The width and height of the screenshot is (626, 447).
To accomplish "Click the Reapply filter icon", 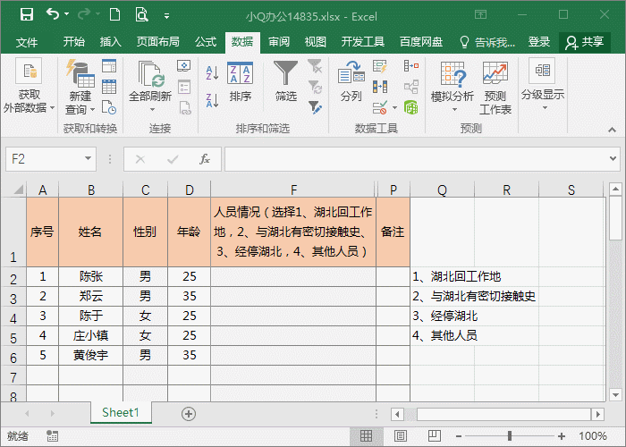I will (315, 87).
